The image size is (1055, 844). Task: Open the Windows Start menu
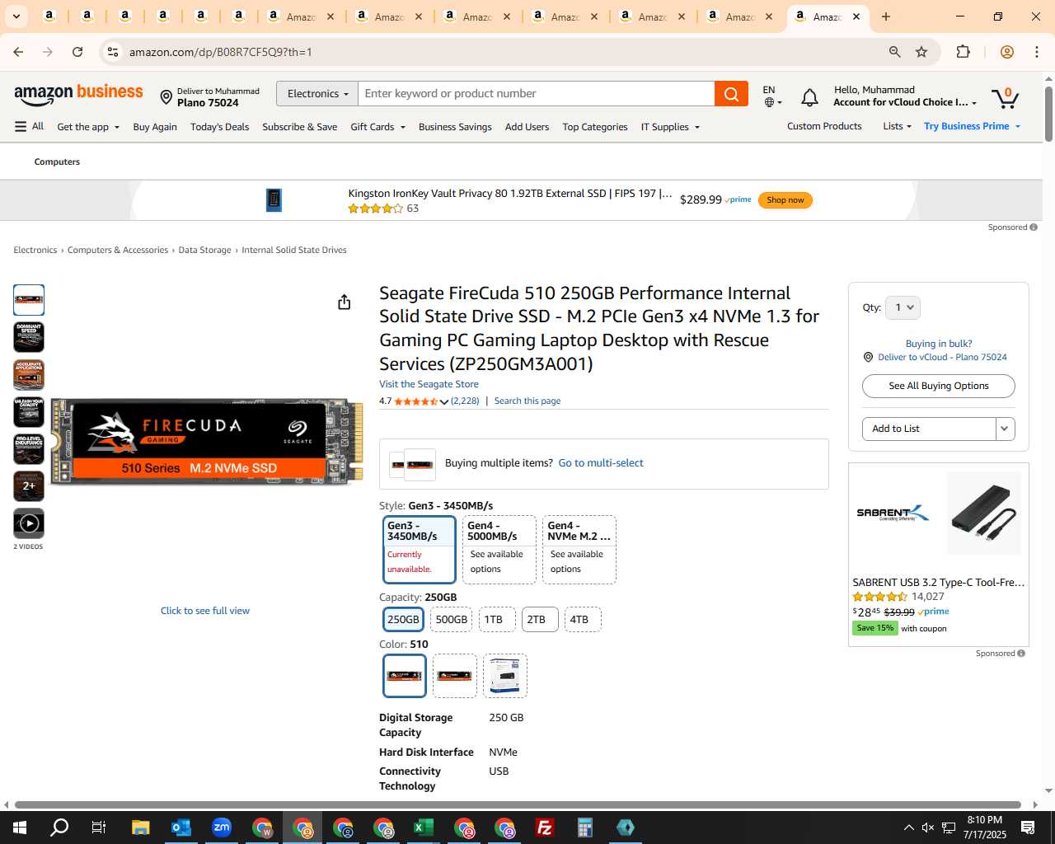pos(20,828)
